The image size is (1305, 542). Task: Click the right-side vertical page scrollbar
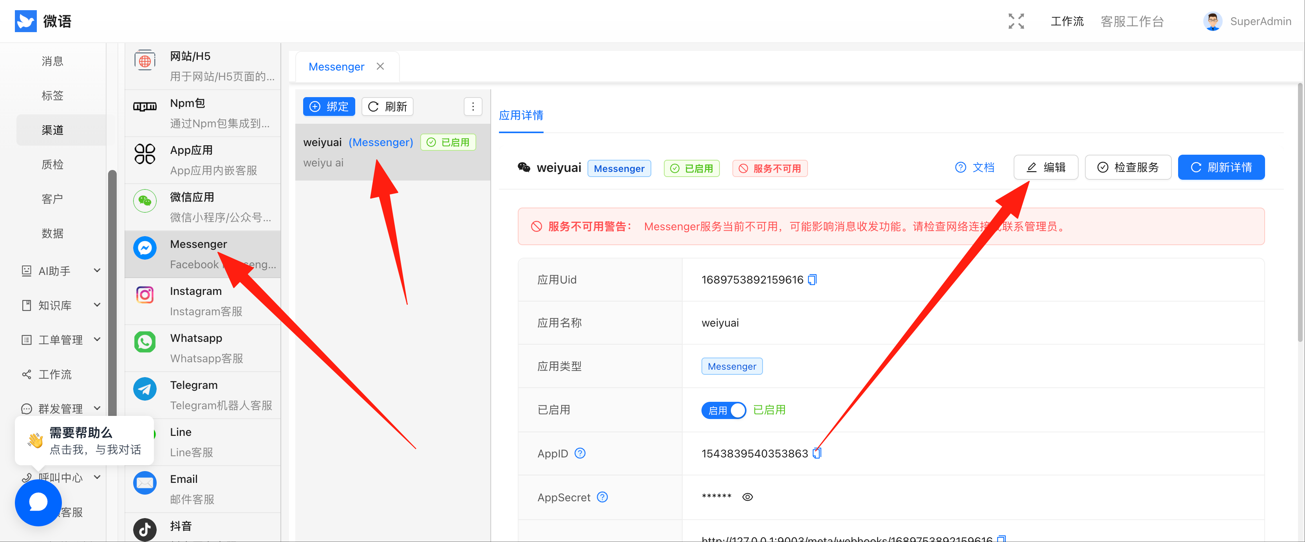click(1300, 213)
